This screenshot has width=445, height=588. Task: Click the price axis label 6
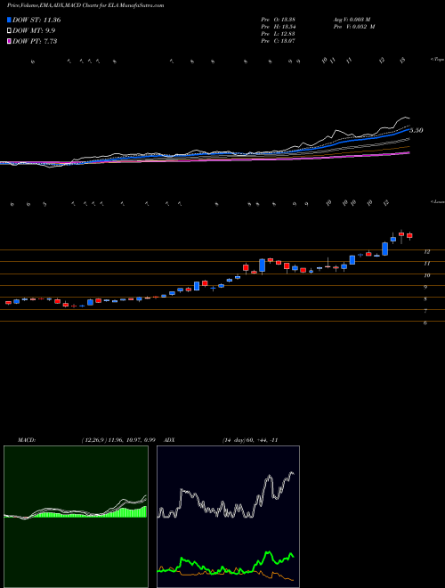425,323
